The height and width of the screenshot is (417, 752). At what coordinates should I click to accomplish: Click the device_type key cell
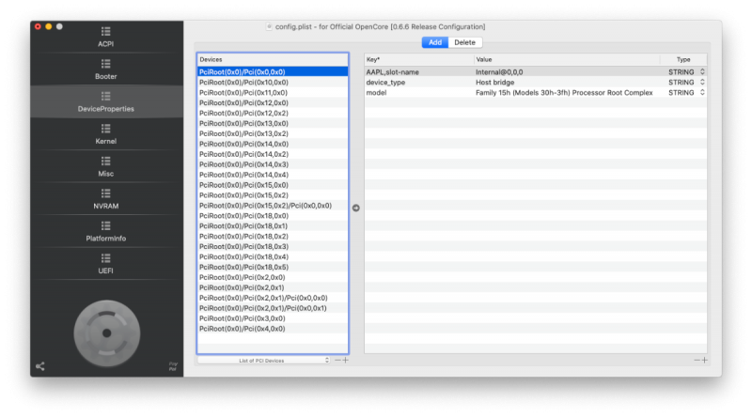(418, 83)
